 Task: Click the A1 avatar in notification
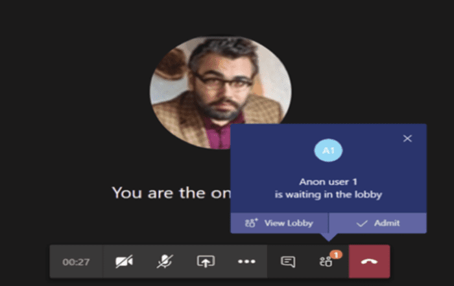pyautogui.click(x=328, y=150)
